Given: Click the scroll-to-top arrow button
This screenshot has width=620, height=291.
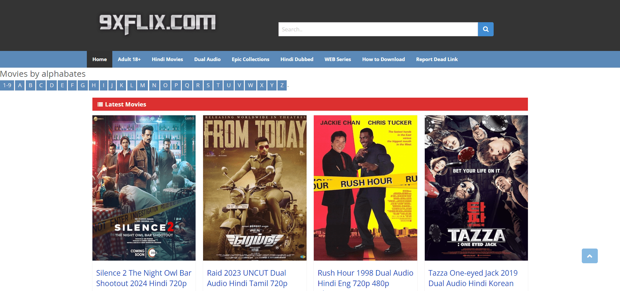Looking at the screenshot, I should (590, 256).
